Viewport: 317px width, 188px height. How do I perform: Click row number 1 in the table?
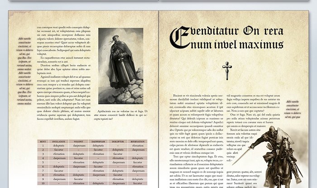point(43,146)
